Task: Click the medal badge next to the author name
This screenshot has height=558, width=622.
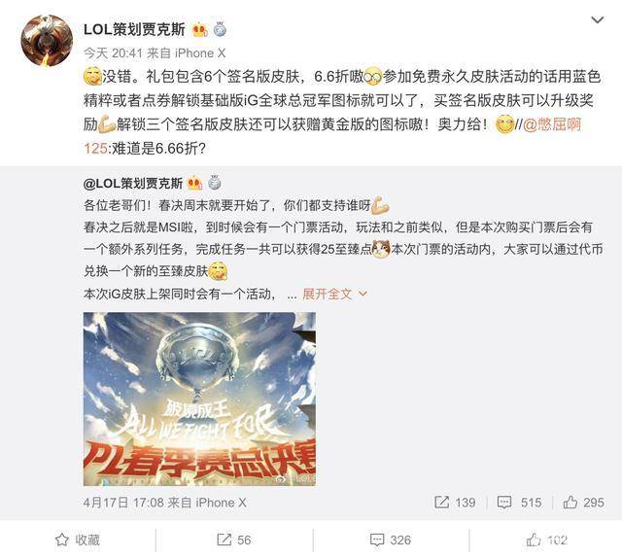Action: pos(221,29)
